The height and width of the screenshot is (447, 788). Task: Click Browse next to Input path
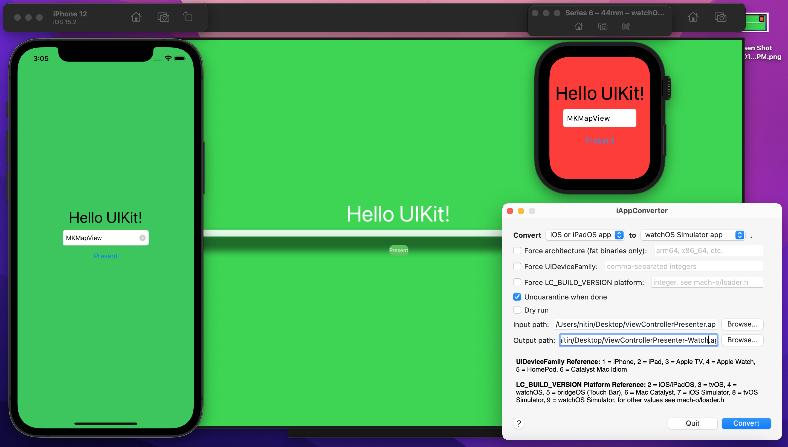click(742, 324)
